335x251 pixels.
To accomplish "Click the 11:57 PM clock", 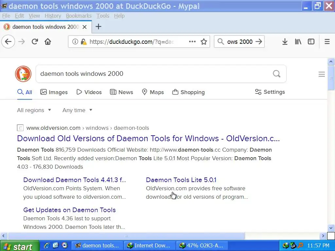I will pyautogui.click(x=318, y=246).
